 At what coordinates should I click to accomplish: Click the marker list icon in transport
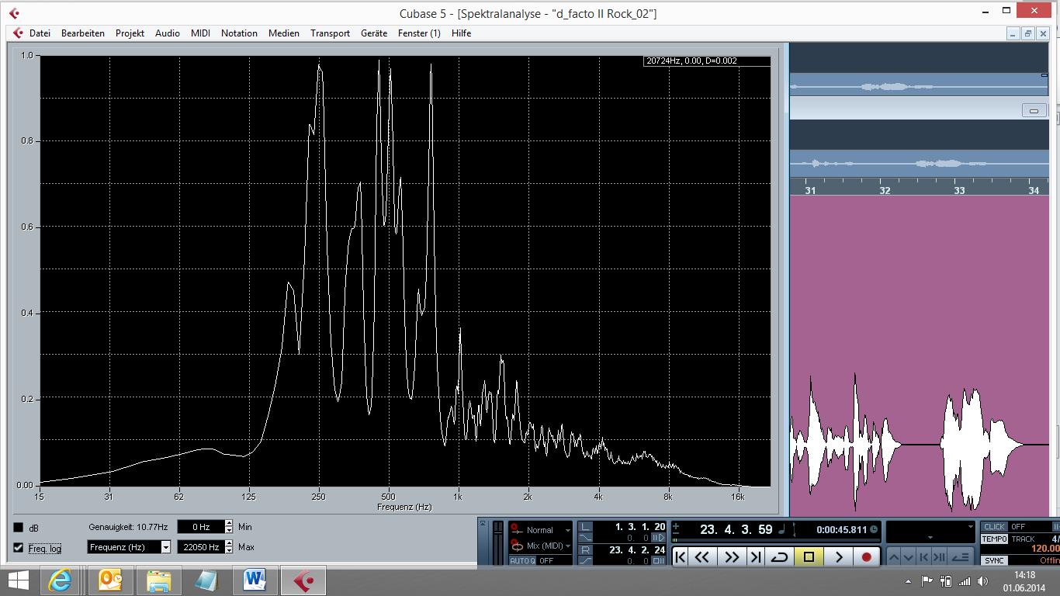[x=961, y=556]
